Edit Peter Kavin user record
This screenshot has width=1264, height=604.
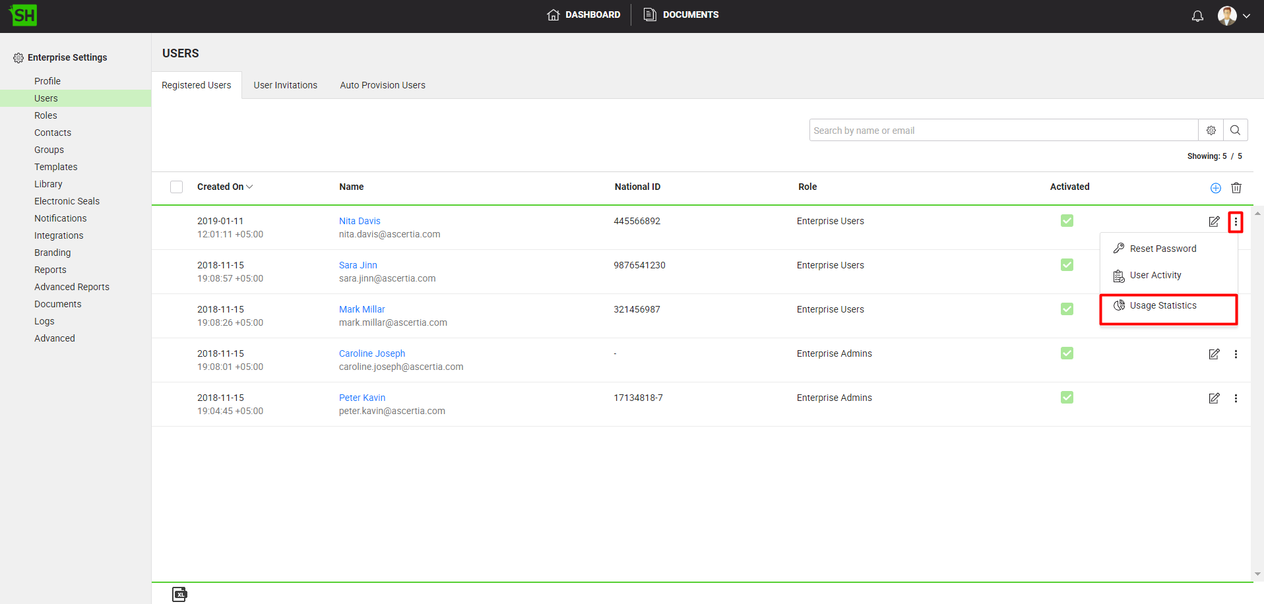point(1214,398)
